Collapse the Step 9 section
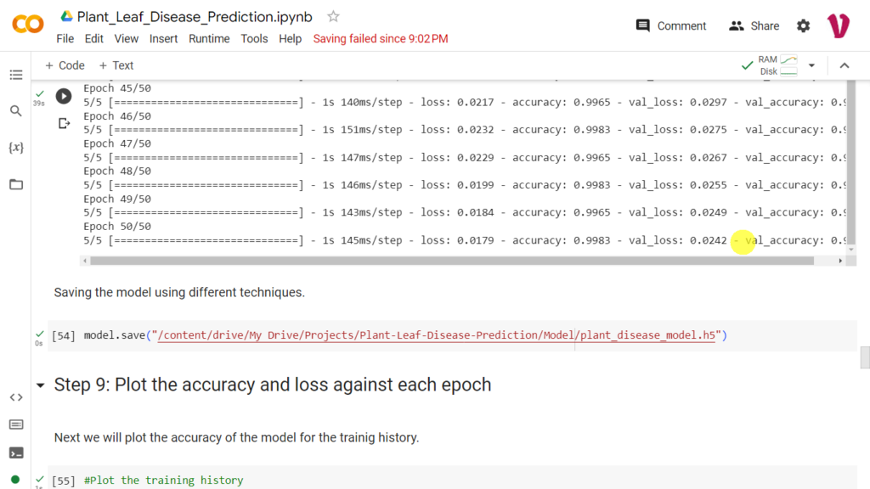Screen dimensions: 870x489 [x=41, y=385]
